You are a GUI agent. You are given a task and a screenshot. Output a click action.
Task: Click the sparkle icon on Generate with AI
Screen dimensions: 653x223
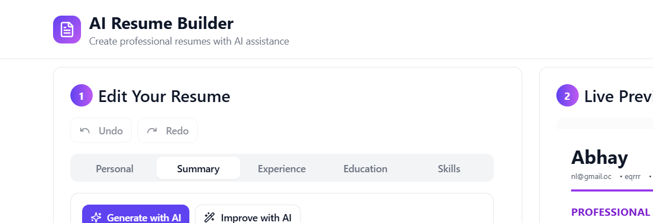click(x=96, y=217)
